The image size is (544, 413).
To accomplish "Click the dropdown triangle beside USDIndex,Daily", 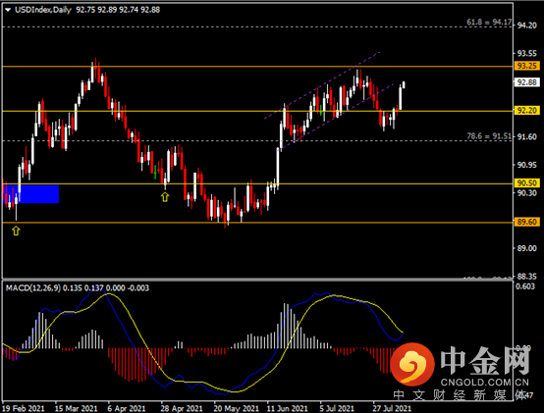I will pos(8,10).
